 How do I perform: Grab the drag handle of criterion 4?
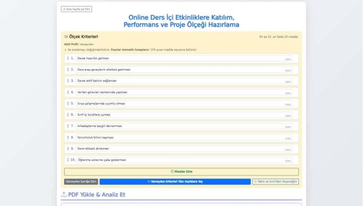click(x=68, y=92)
